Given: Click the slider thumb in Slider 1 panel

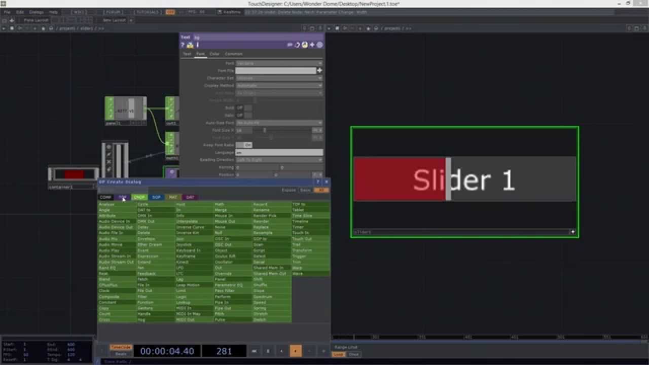Looking at the screenshot, I should pos(448,179).
